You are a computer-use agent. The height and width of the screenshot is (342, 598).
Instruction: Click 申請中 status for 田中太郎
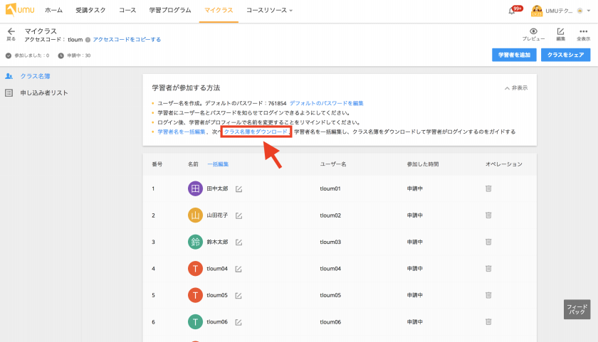point(414,188)
